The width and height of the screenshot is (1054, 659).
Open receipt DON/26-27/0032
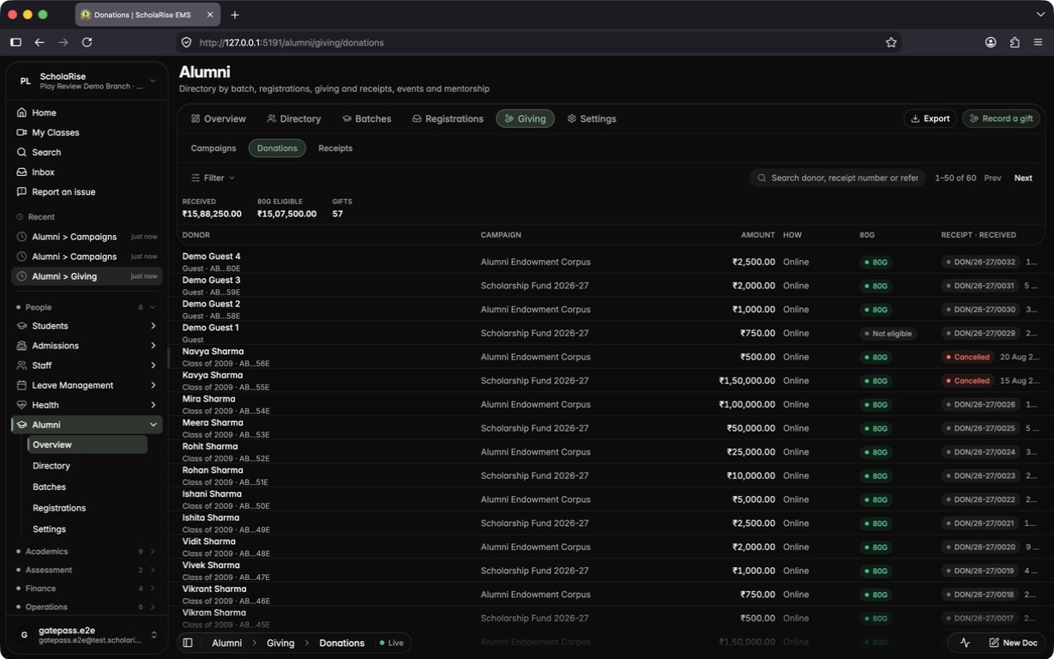tap(979, 262)
